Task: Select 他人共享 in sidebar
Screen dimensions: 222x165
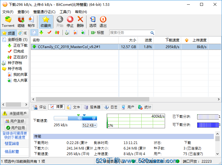Action: [18, 80]
